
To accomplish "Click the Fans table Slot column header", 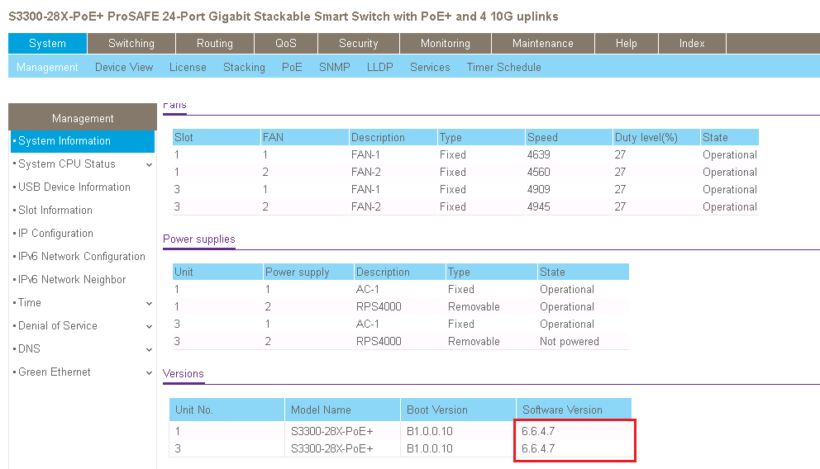I will (217, 137).
